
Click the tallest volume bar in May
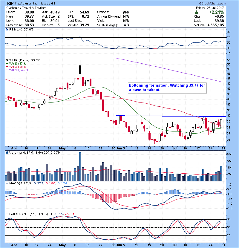coord(80,167)
